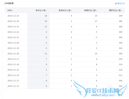Screen dimensions: 129x99
Task: Click the cumulative followers value 399
Action: point(120,16)
